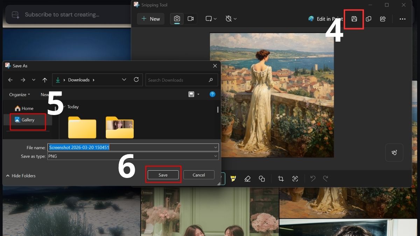Expand the Save as type dropdown
Image resolution: width=420 pixels, height=236 pixels.
pyautogui.click(x=216, y=156)
